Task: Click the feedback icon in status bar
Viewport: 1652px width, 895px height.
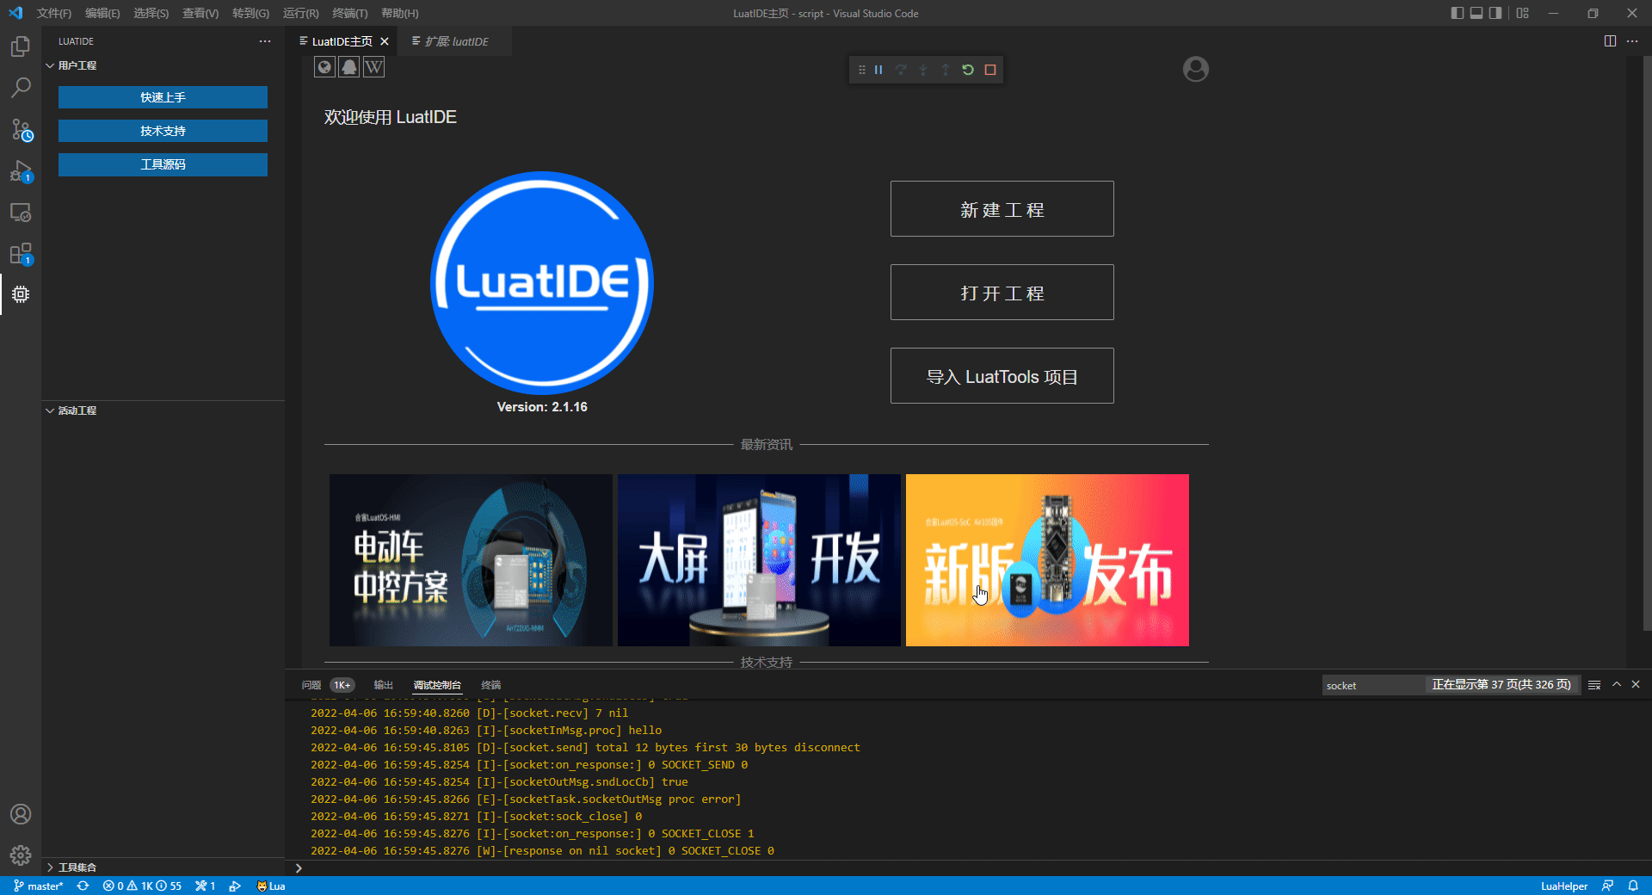Action: click(1607, 886)
